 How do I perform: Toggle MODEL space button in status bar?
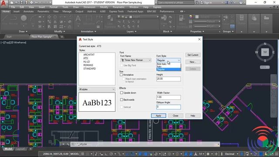click(x=75, y=154)
